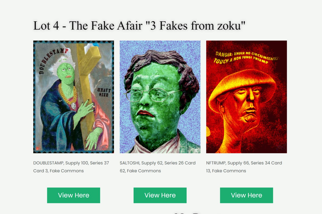The image size is (322, 214).
Task: Click the Lot 4 Fake Afair heading
Action: [139, 25]
